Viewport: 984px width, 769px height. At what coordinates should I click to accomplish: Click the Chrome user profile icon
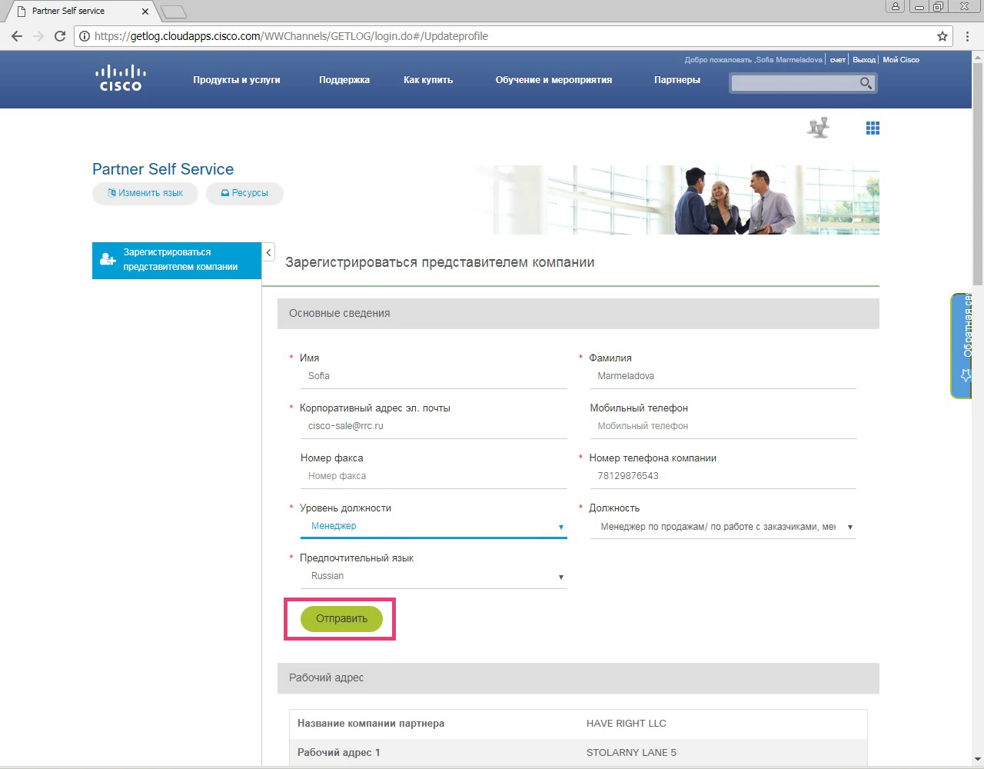(x=895, y=7)
